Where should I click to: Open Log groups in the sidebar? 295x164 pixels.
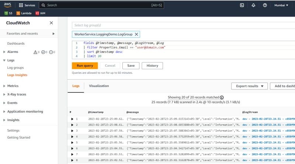click(x=15, y=68)
